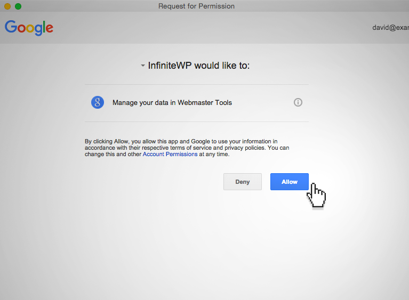Click the Deny button
The image size is (409, 300).
tap(242, 182)
